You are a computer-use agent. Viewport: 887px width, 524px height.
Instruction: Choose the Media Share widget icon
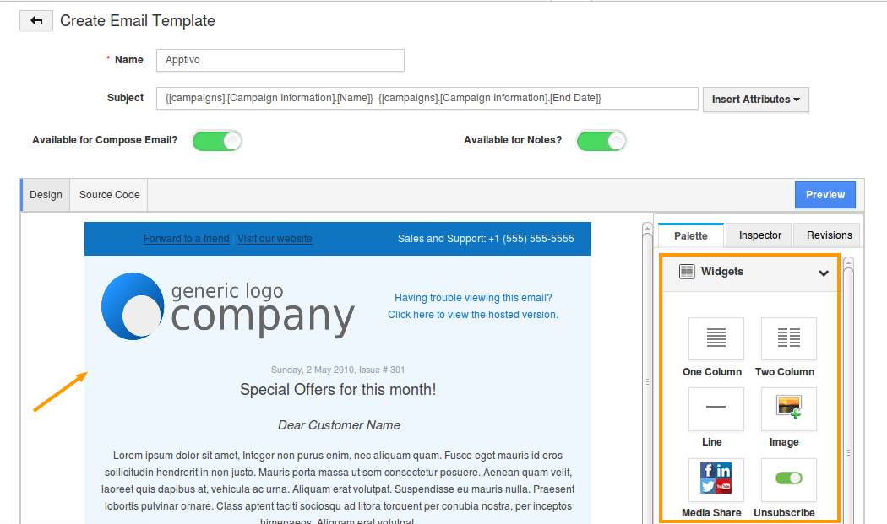tap(716, 479)
